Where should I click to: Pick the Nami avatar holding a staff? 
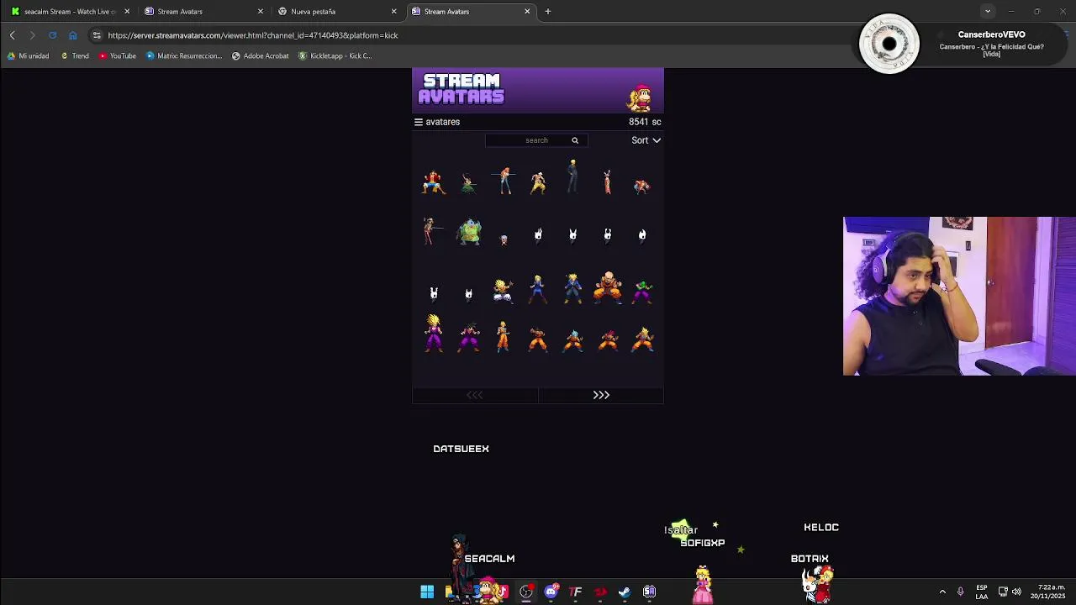(x=504, y=180)
